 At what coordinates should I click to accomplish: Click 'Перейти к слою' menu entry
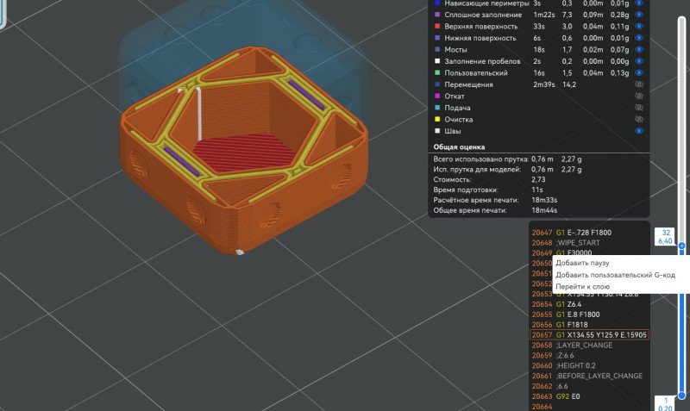582,286
